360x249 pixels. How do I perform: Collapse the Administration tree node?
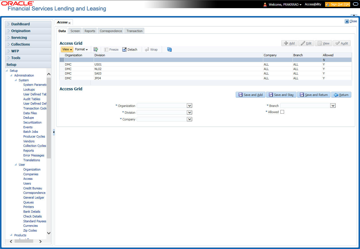[12, 75]
